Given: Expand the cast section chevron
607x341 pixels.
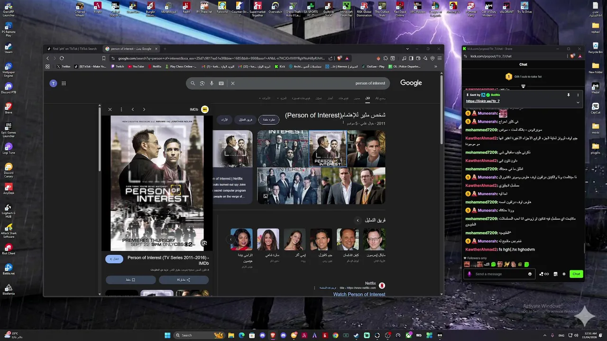Looking at the screenshot, I should [358, 220].
